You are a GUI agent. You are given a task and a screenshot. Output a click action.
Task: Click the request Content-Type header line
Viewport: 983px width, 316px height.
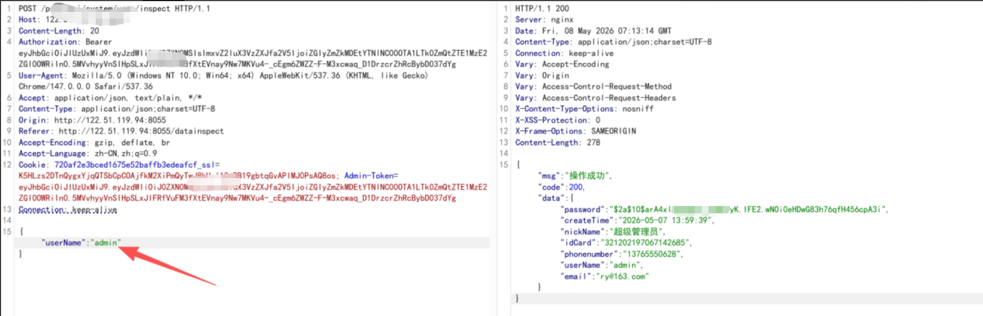[x=117, y=109]
